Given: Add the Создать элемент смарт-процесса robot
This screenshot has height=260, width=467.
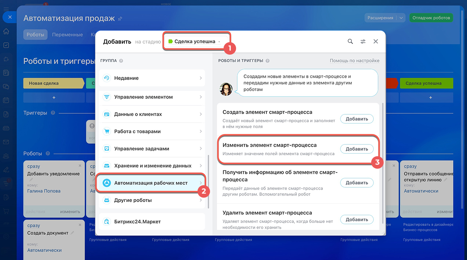Looking at the screenshot, I should coord(357,119).
